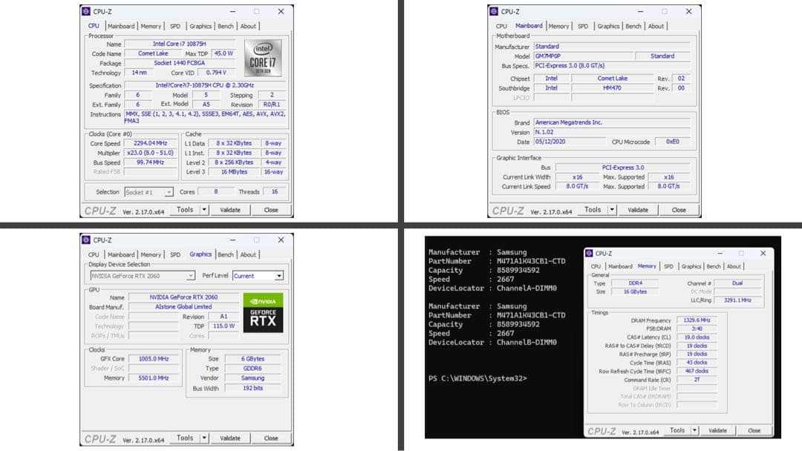Click the CPU-Z icon in the CPU window title bar

(x=87, y=11)
